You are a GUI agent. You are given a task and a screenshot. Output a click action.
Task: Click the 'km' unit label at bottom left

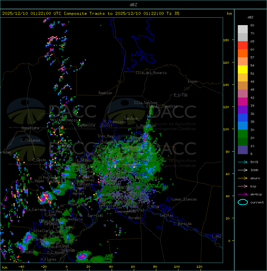(x=5, y=267)
